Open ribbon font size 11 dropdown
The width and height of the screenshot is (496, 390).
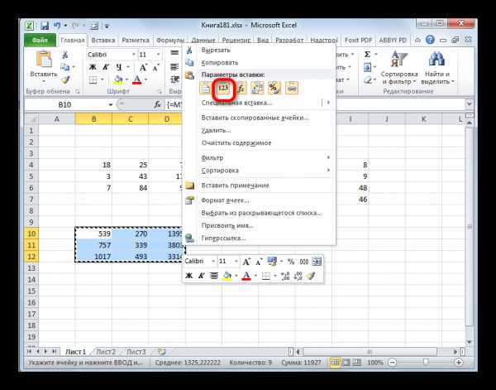[158, 55]
